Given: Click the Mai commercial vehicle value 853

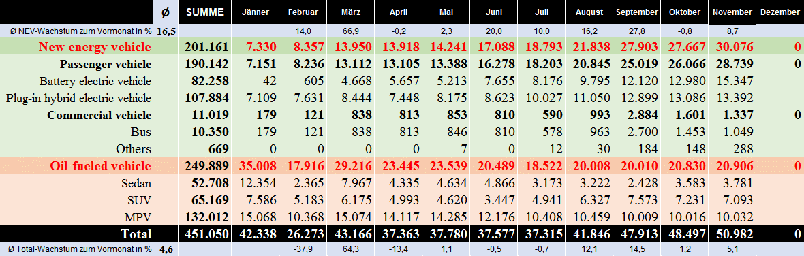Looking at the screenshot, I should tap(457, 114).
